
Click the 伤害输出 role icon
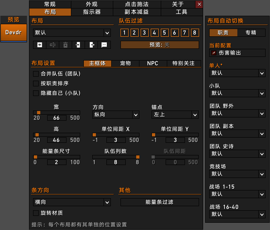point(214,53)
